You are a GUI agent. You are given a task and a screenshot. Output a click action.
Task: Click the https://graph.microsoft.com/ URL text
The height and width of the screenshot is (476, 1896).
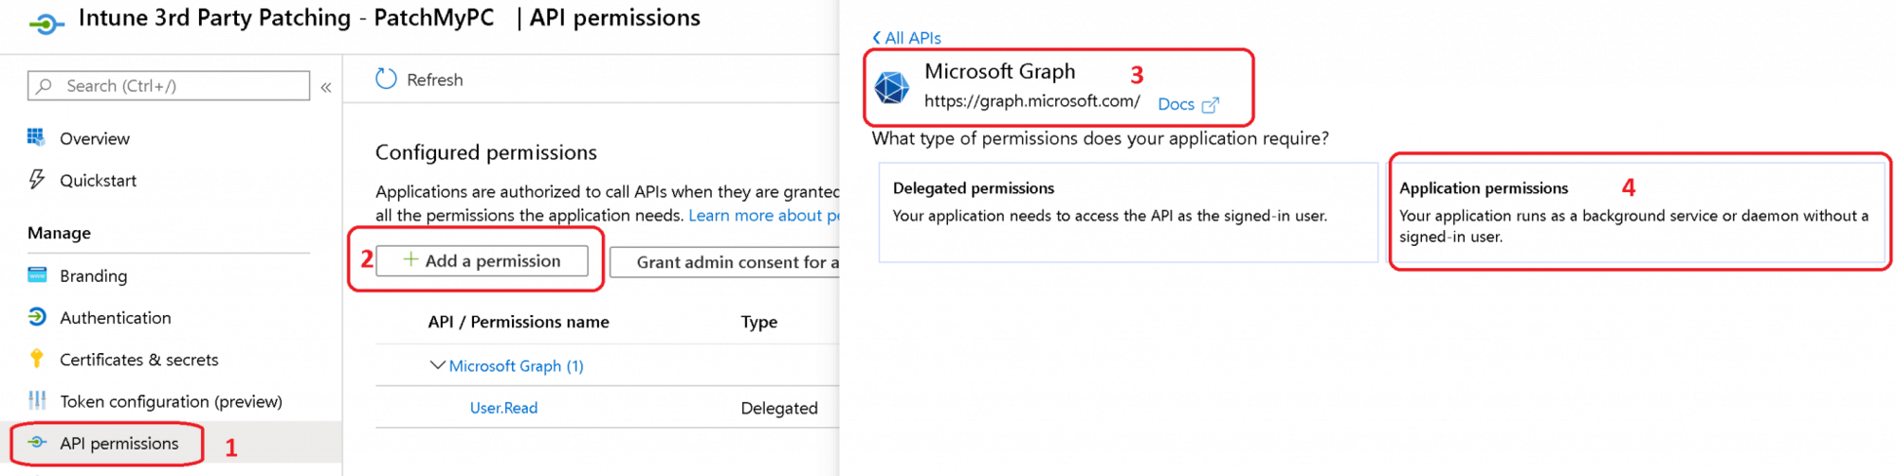tap(1031, 101)
